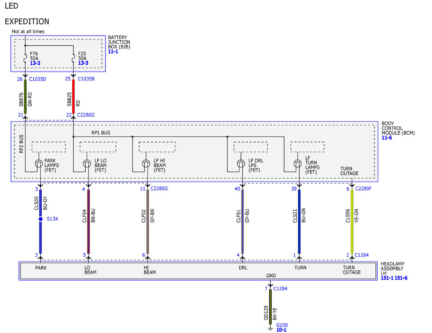Viewport: 432px width, 333px height.
Task: Open the 10-1 ground reference link
Action: coord(282,330)
